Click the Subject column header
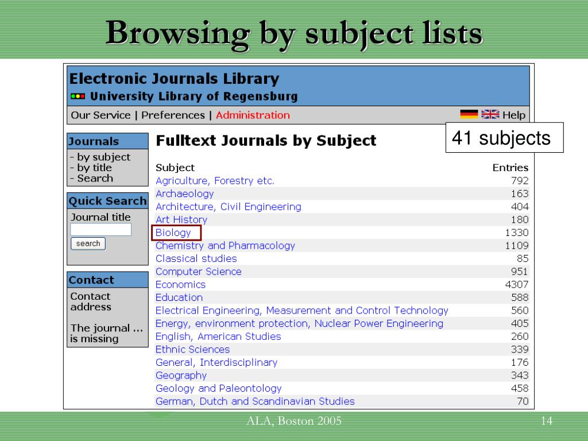The image size is (588, 441). click(175, 168)
